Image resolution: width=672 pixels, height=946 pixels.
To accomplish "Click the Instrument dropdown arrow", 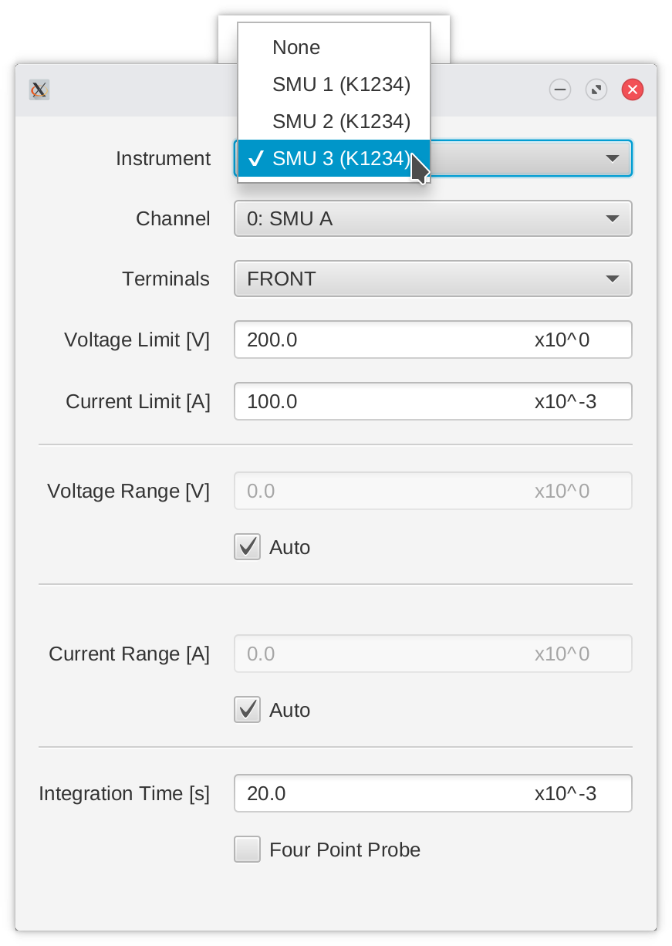I will 612,158.
